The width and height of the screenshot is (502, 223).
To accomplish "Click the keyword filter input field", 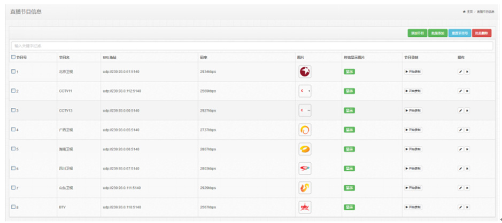I will click(251, 46).
